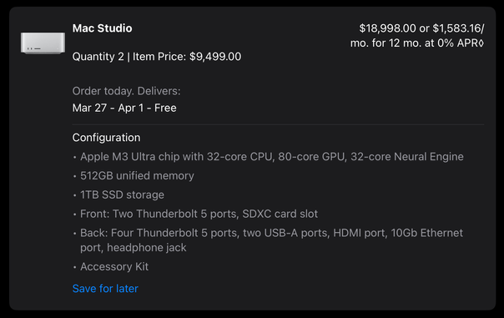
Task: Click the APR footnote diamond symbol
Action: (x=481, y=43)
